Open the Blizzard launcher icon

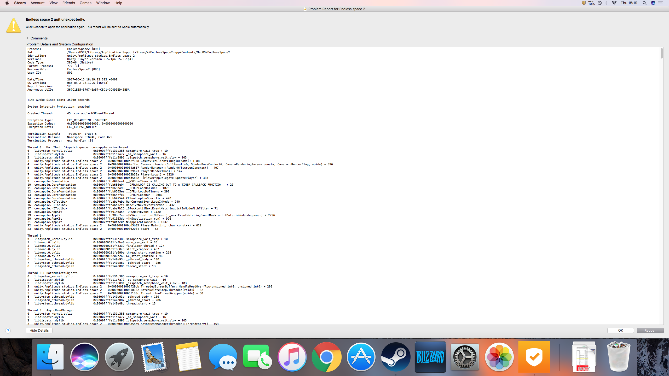click(430, 357)
